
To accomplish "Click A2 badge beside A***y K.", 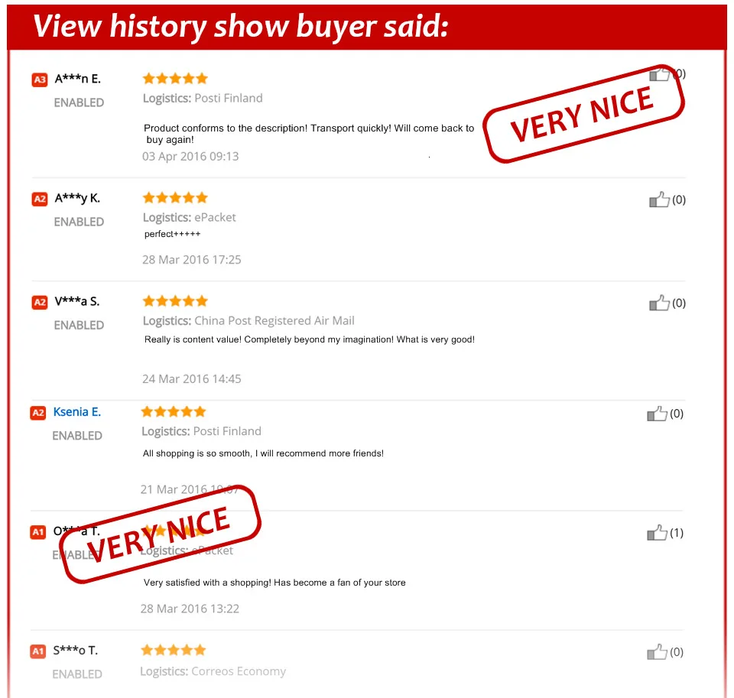I will click(40, 199).
